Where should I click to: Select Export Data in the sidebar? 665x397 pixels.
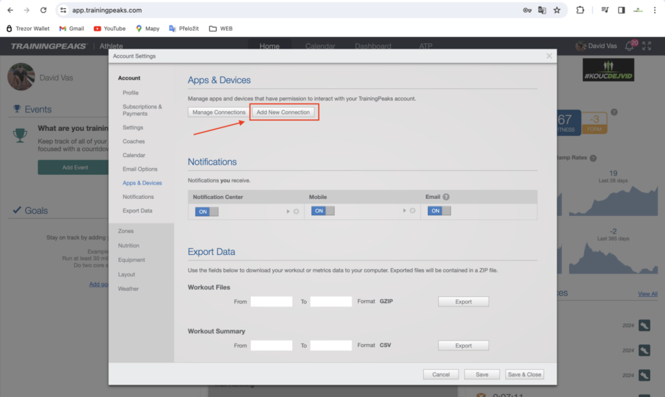pyautogui.click(x=137, y=210)
